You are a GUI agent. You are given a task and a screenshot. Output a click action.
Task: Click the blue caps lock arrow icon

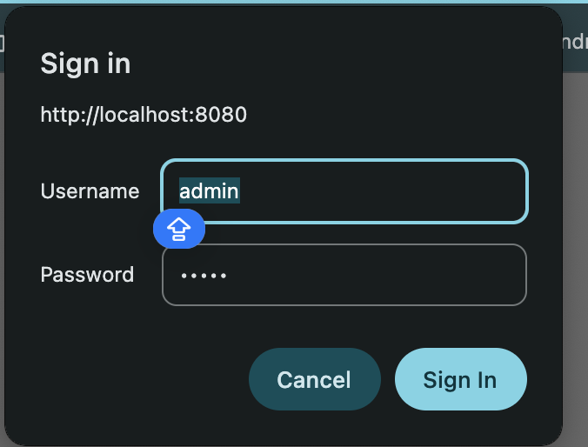tap(178, 229)
